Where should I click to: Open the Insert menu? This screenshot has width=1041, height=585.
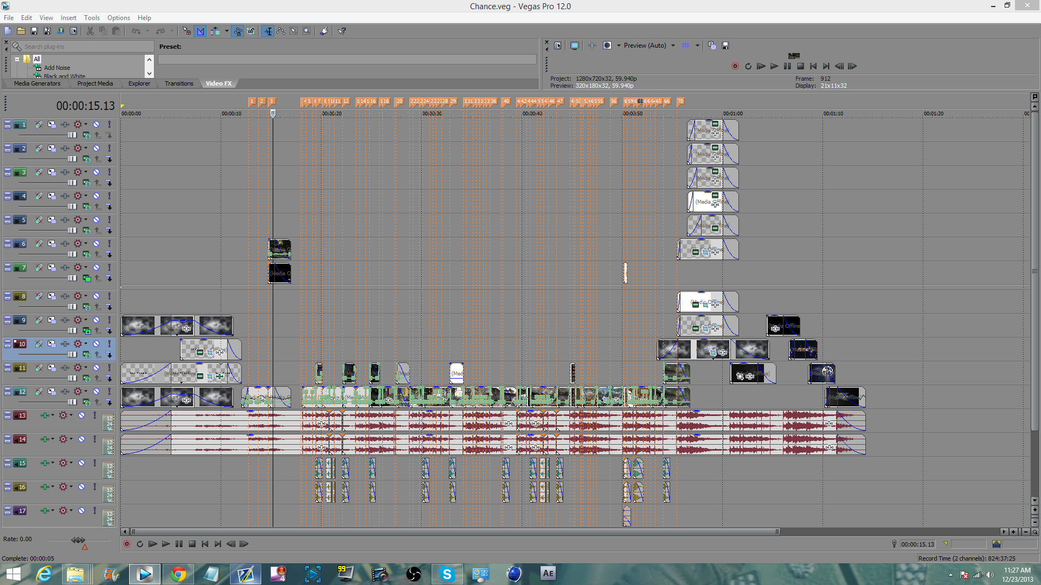(68, 18)
